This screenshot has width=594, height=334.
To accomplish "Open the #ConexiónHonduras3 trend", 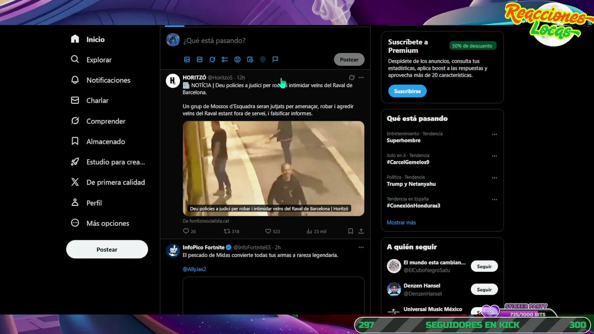I will coord(413,206).
